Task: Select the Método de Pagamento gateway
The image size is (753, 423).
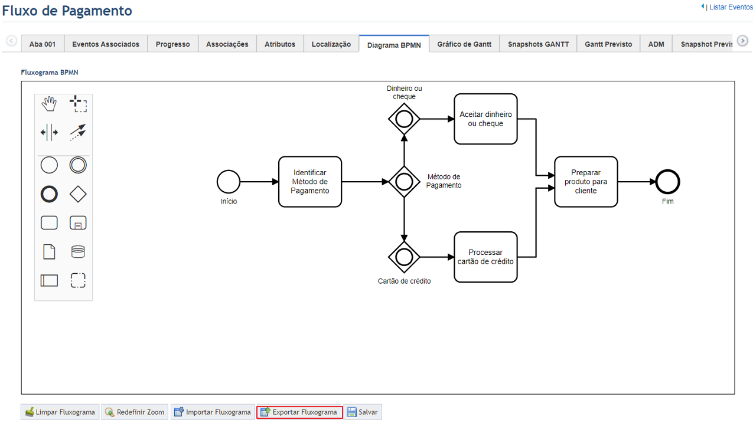Action: click(x=404, y=181)
